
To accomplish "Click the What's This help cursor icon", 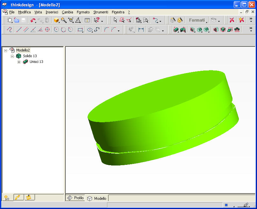I will (x=97, y=20).
